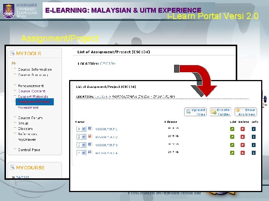Open Group in MYTOOLS
Image resolution: width=269 pixels, height=201 pixels.
coord(23,123)
